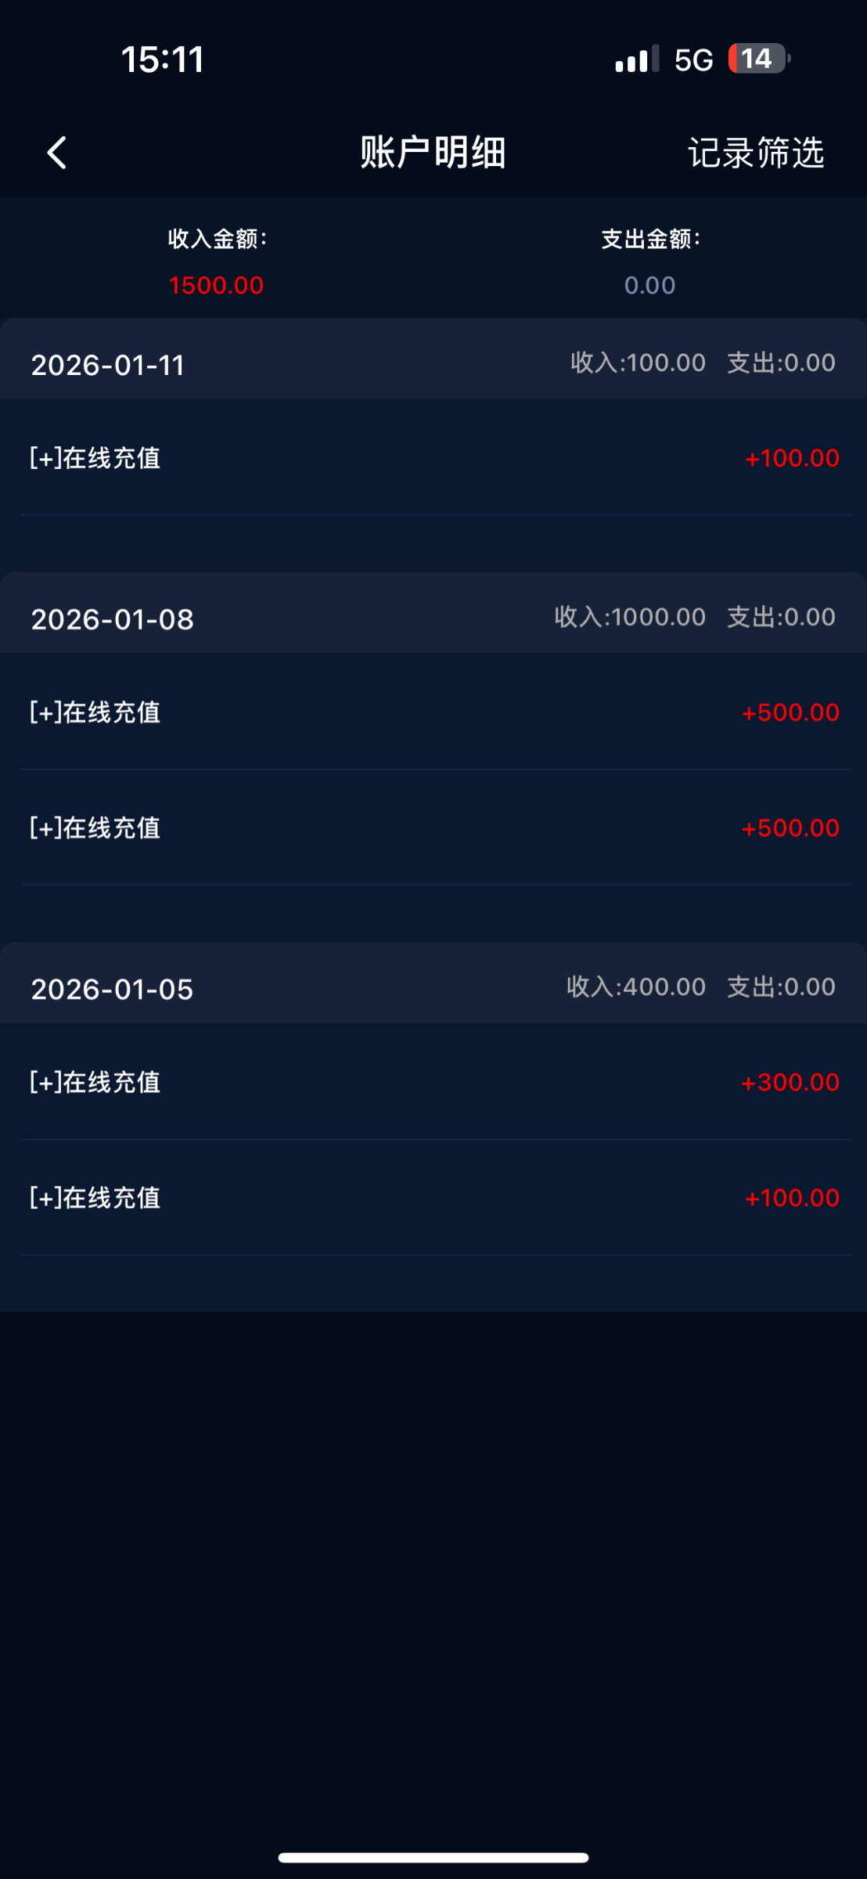The height and width of the screenshot is (1879, 867).
Task: Open the 2026-01-08 date header
Action: tap(112, 619)
